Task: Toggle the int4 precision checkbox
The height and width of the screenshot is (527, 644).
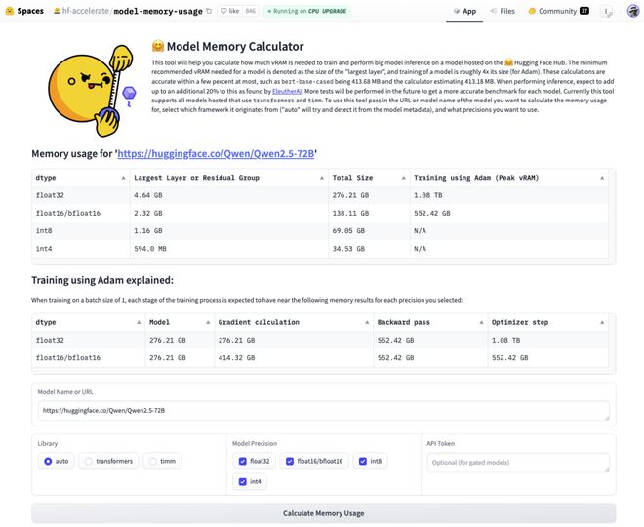Action: pyautogui.click(x=243, y=481)
